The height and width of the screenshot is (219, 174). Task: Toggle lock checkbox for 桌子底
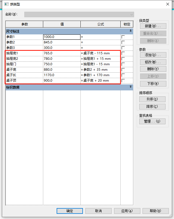pyautogui.click(x=123, y=70)
